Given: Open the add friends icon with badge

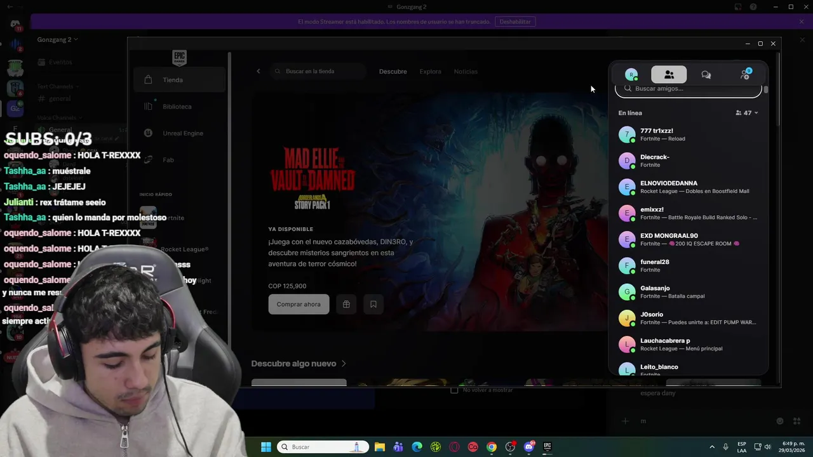Looking at the screenshot, I should [x=745, y=74].
